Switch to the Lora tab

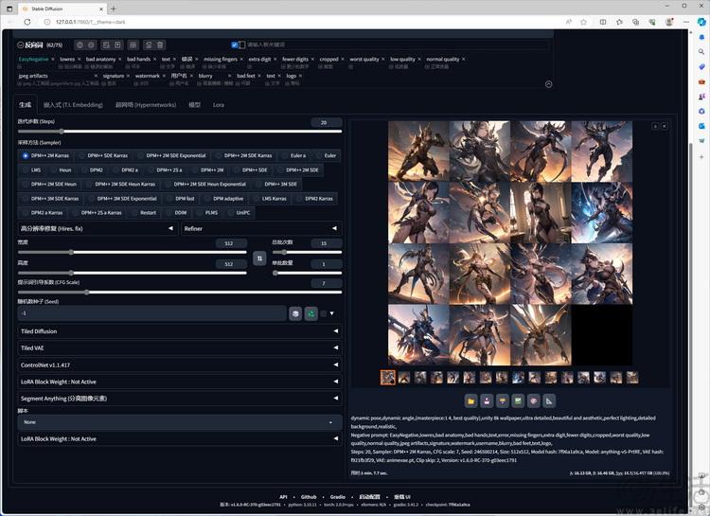[x=218, y=105]
